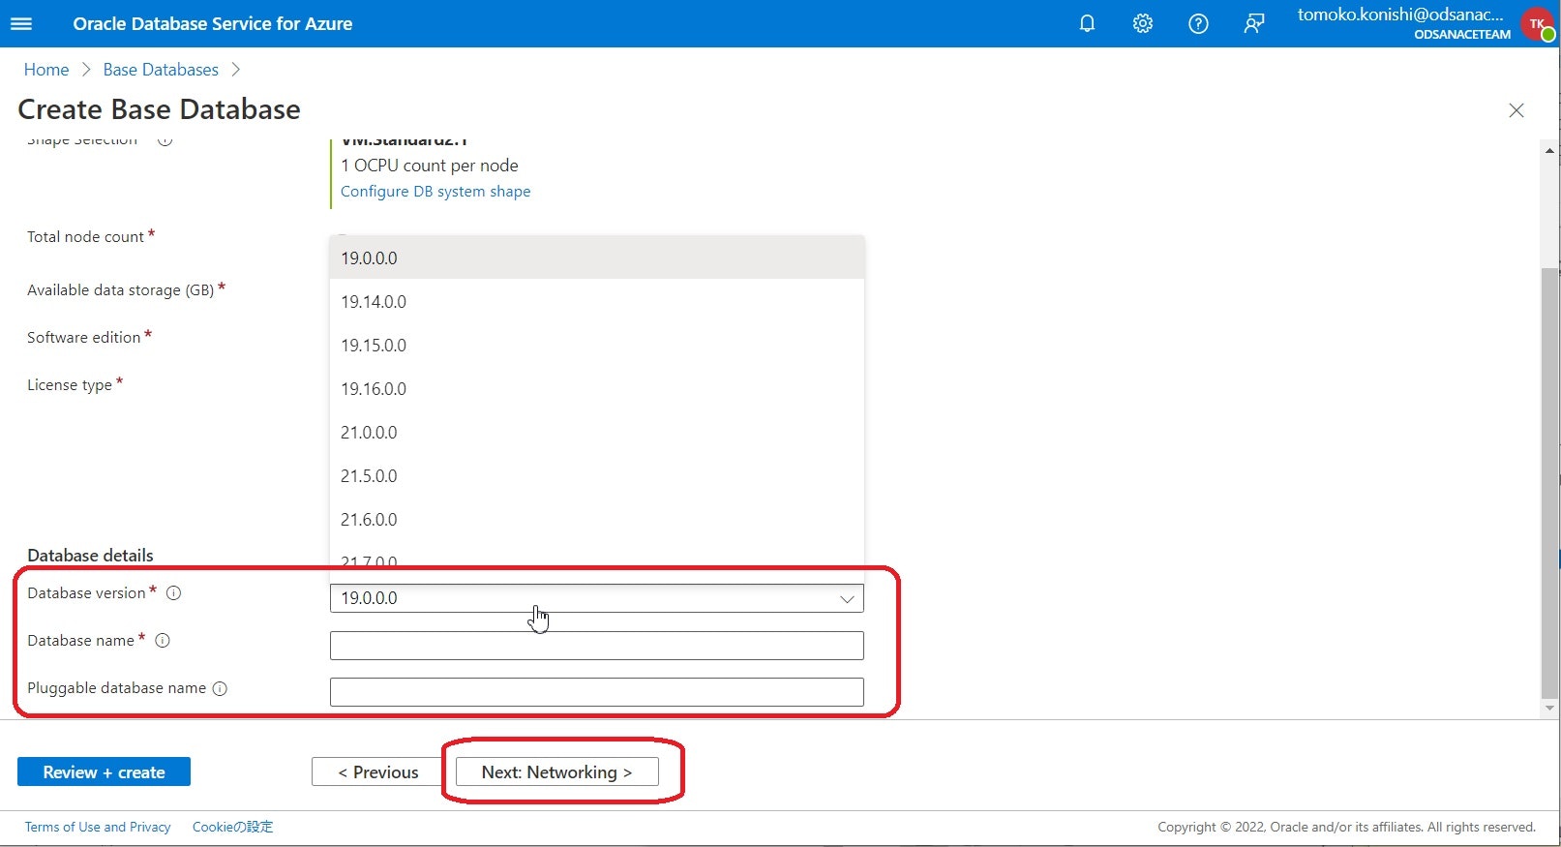Click Oracle Database Service for Azure title
Image resolution: width=1561 pixels, height=847 pixels.
(x=213, y=24)
